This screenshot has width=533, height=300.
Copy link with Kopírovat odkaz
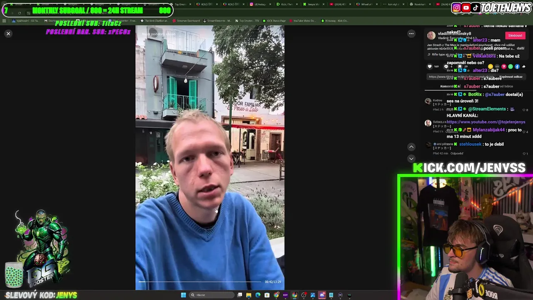click(511, 77)
